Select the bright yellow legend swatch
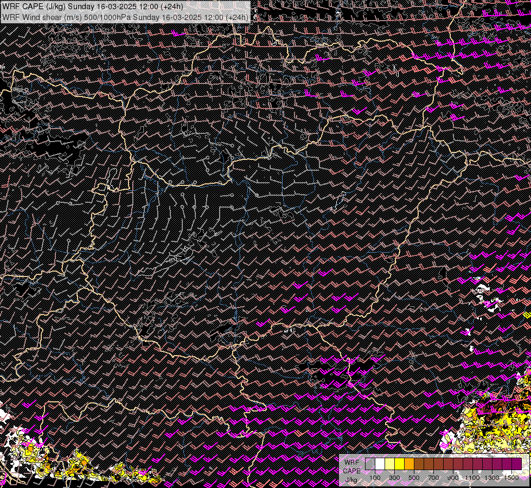Viewport: 531px width, 488px height. tap(400, 464)
